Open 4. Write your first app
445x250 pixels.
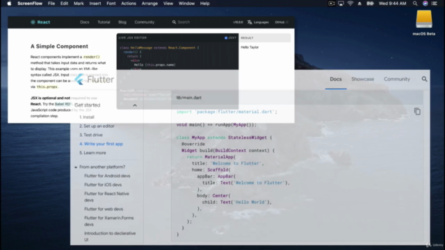click(101, 144)
